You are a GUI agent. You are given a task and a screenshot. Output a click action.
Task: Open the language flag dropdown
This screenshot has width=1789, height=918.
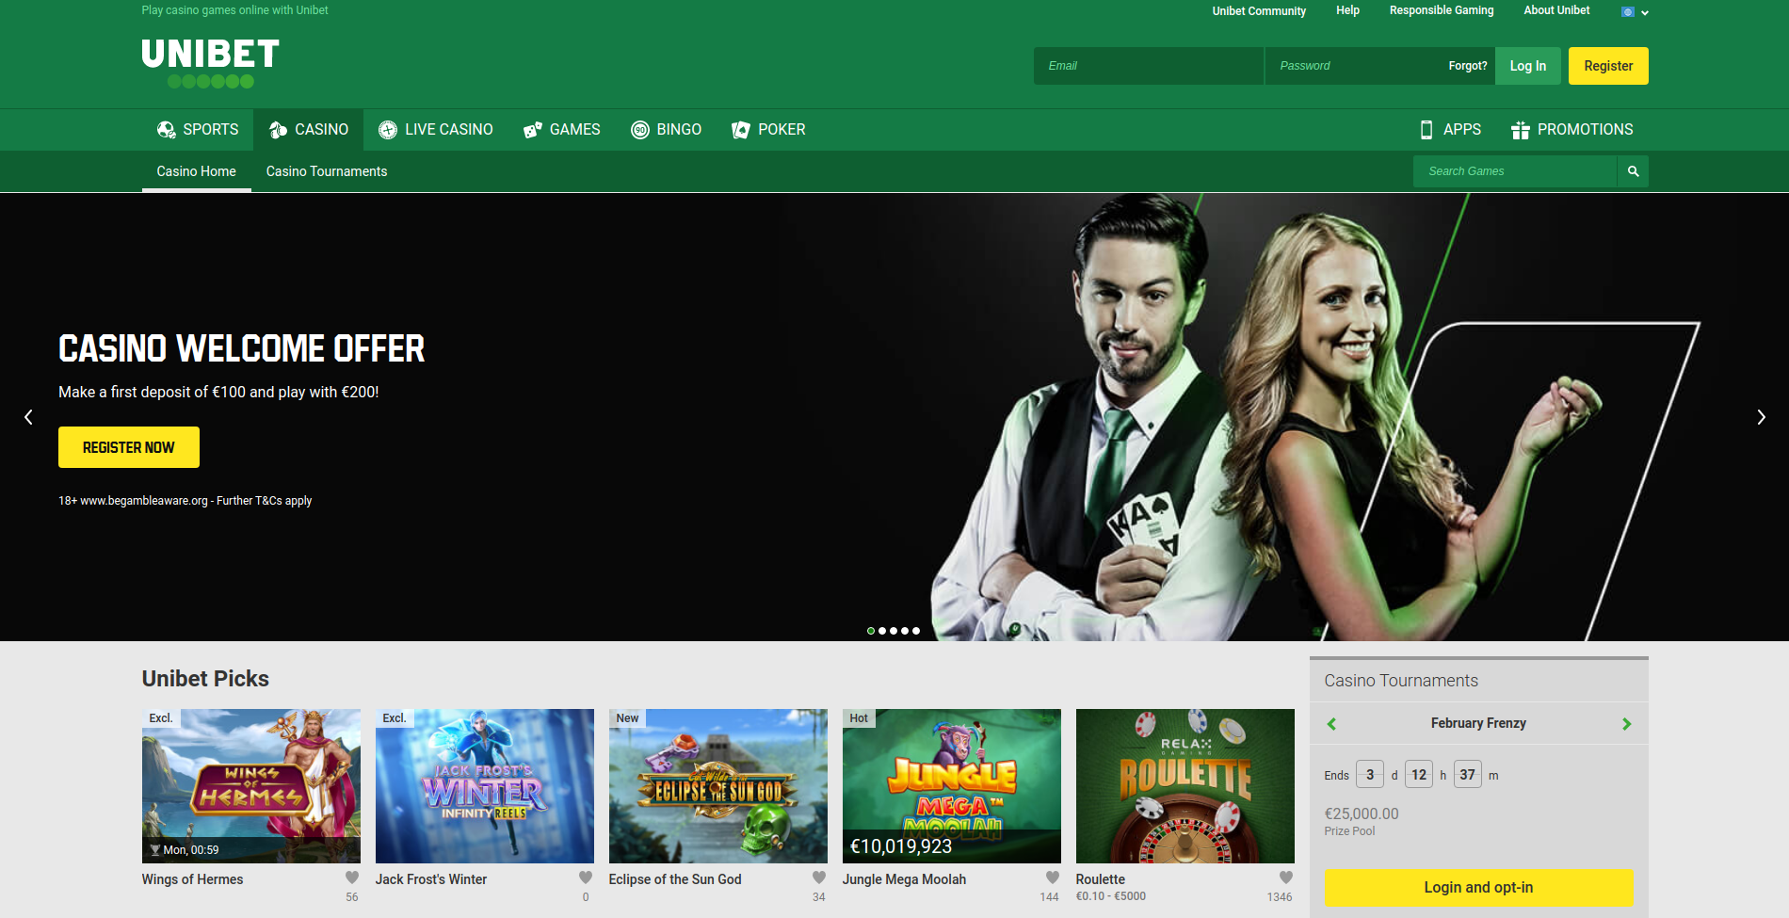[x=1634, y=12]
